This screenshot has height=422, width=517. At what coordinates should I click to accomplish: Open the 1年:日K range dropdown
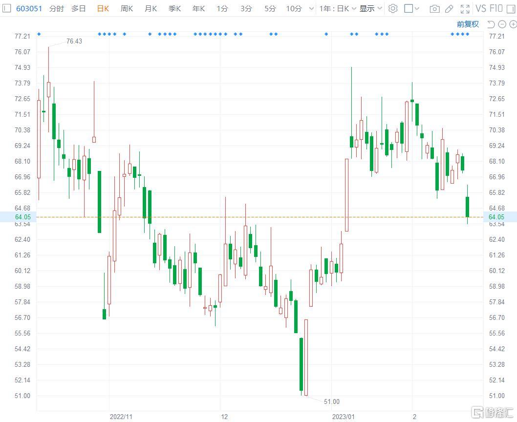(337, 8)
